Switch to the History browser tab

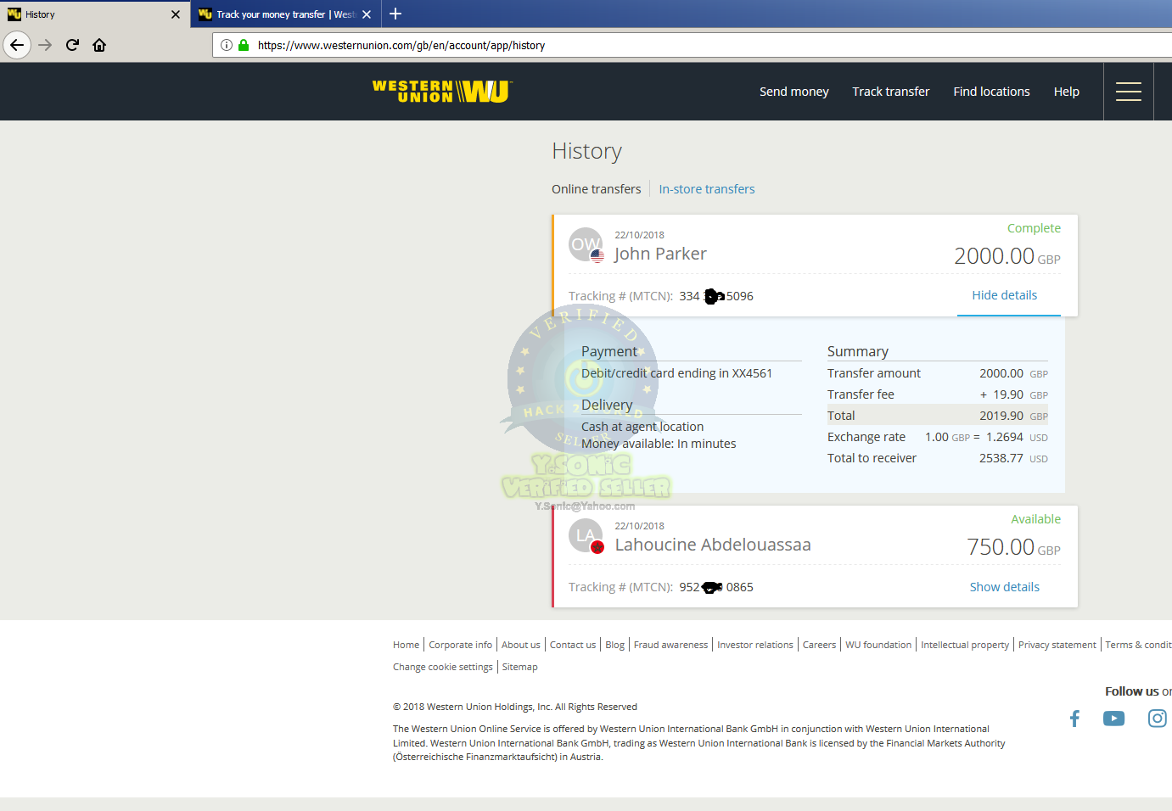pos(93,14)
